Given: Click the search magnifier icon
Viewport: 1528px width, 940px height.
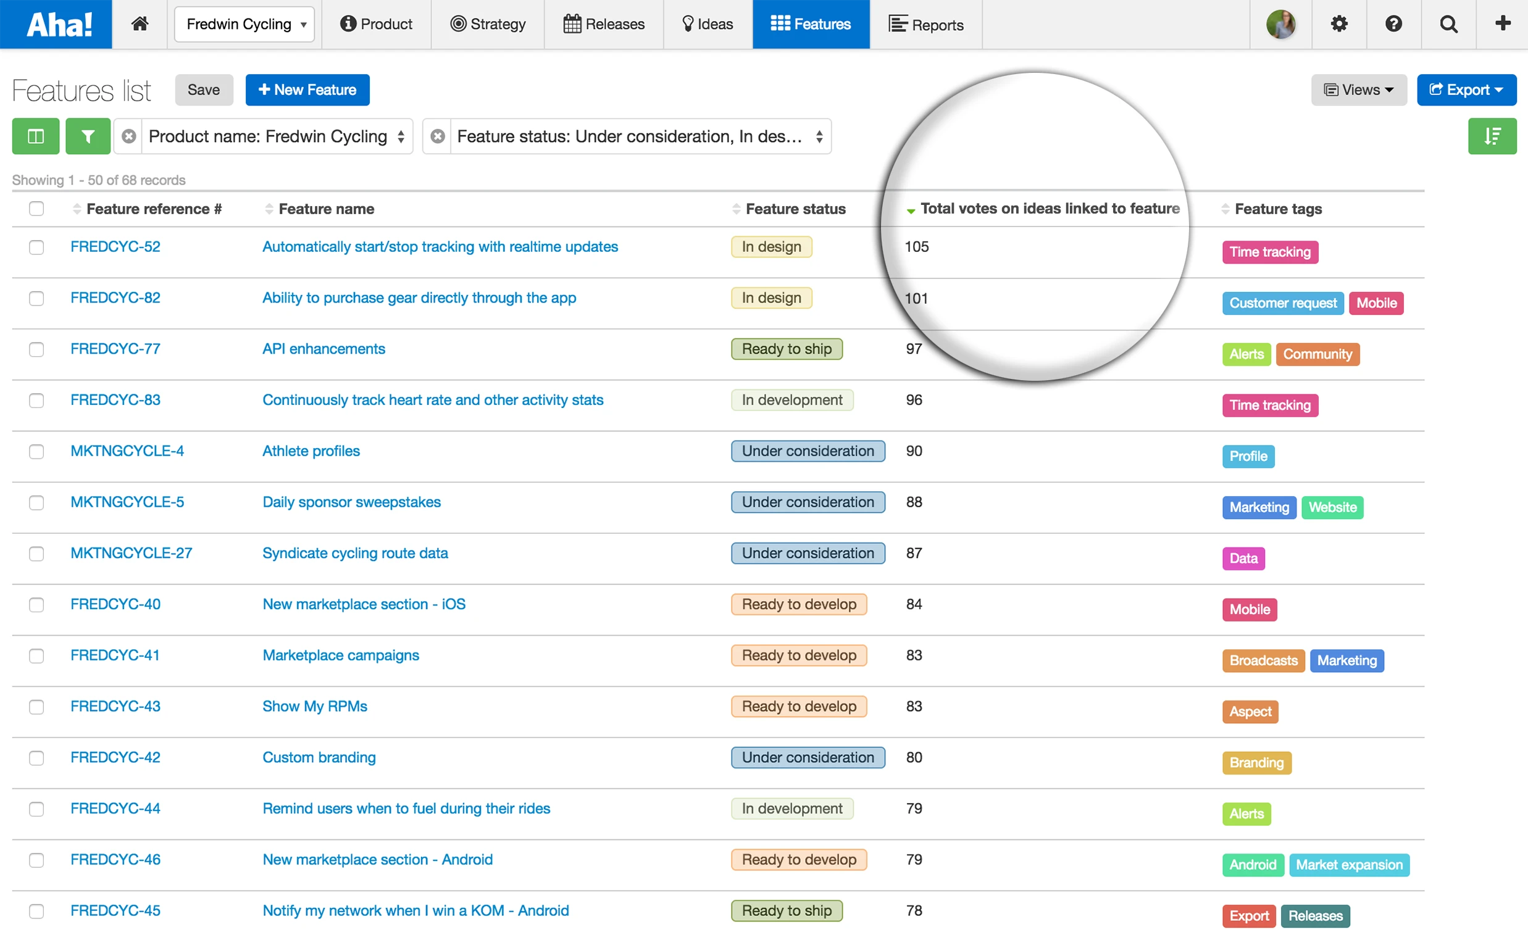Looking at the screenshot, I should (1448, 23).
